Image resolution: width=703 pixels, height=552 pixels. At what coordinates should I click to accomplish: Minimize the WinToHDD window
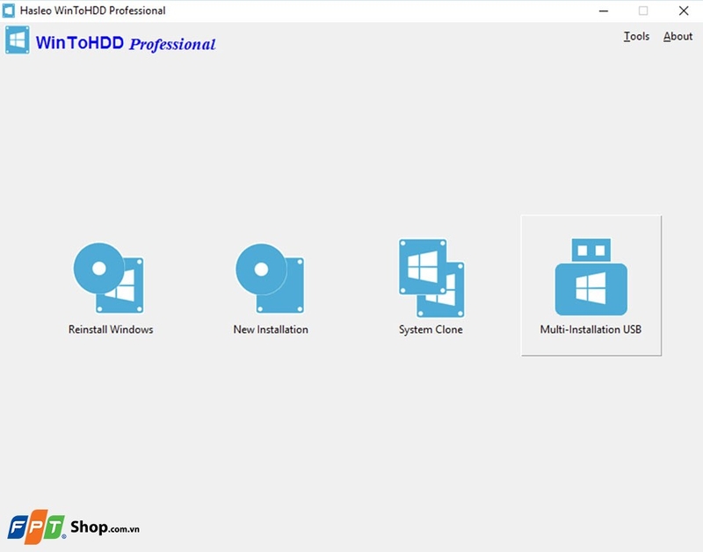603,11
